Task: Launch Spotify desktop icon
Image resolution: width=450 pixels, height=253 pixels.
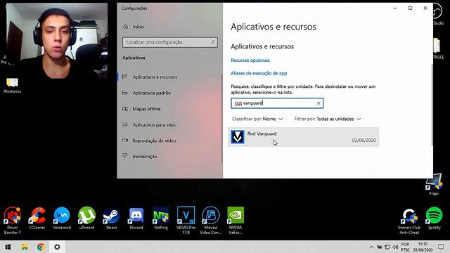Action: coord(434,218)
